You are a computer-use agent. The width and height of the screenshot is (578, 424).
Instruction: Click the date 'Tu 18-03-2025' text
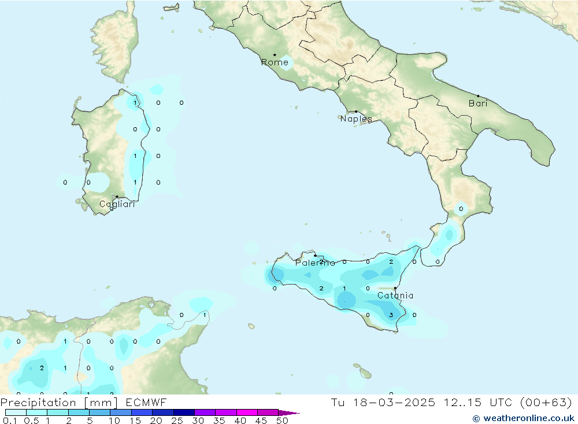tap(383, 402)
